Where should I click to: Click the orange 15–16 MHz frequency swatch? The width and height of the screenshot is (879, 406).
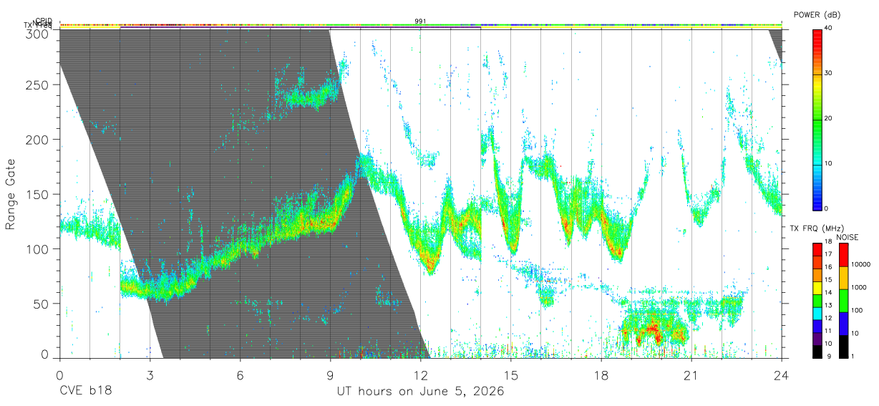(x=817, y=274)
